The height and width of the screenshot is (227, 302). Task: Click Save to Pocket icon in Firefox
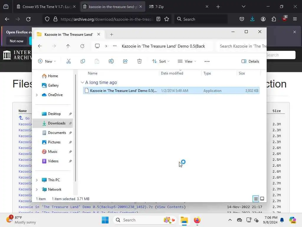click(x=242, y=19)
